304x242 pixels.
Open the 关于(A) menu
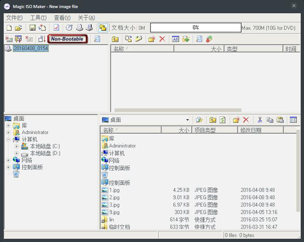pos(86,18)
